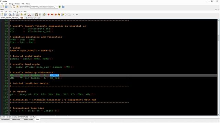Click Find and Replace icon
The height and width of the screenshot is (123, 220).
[x=40, y=14]
